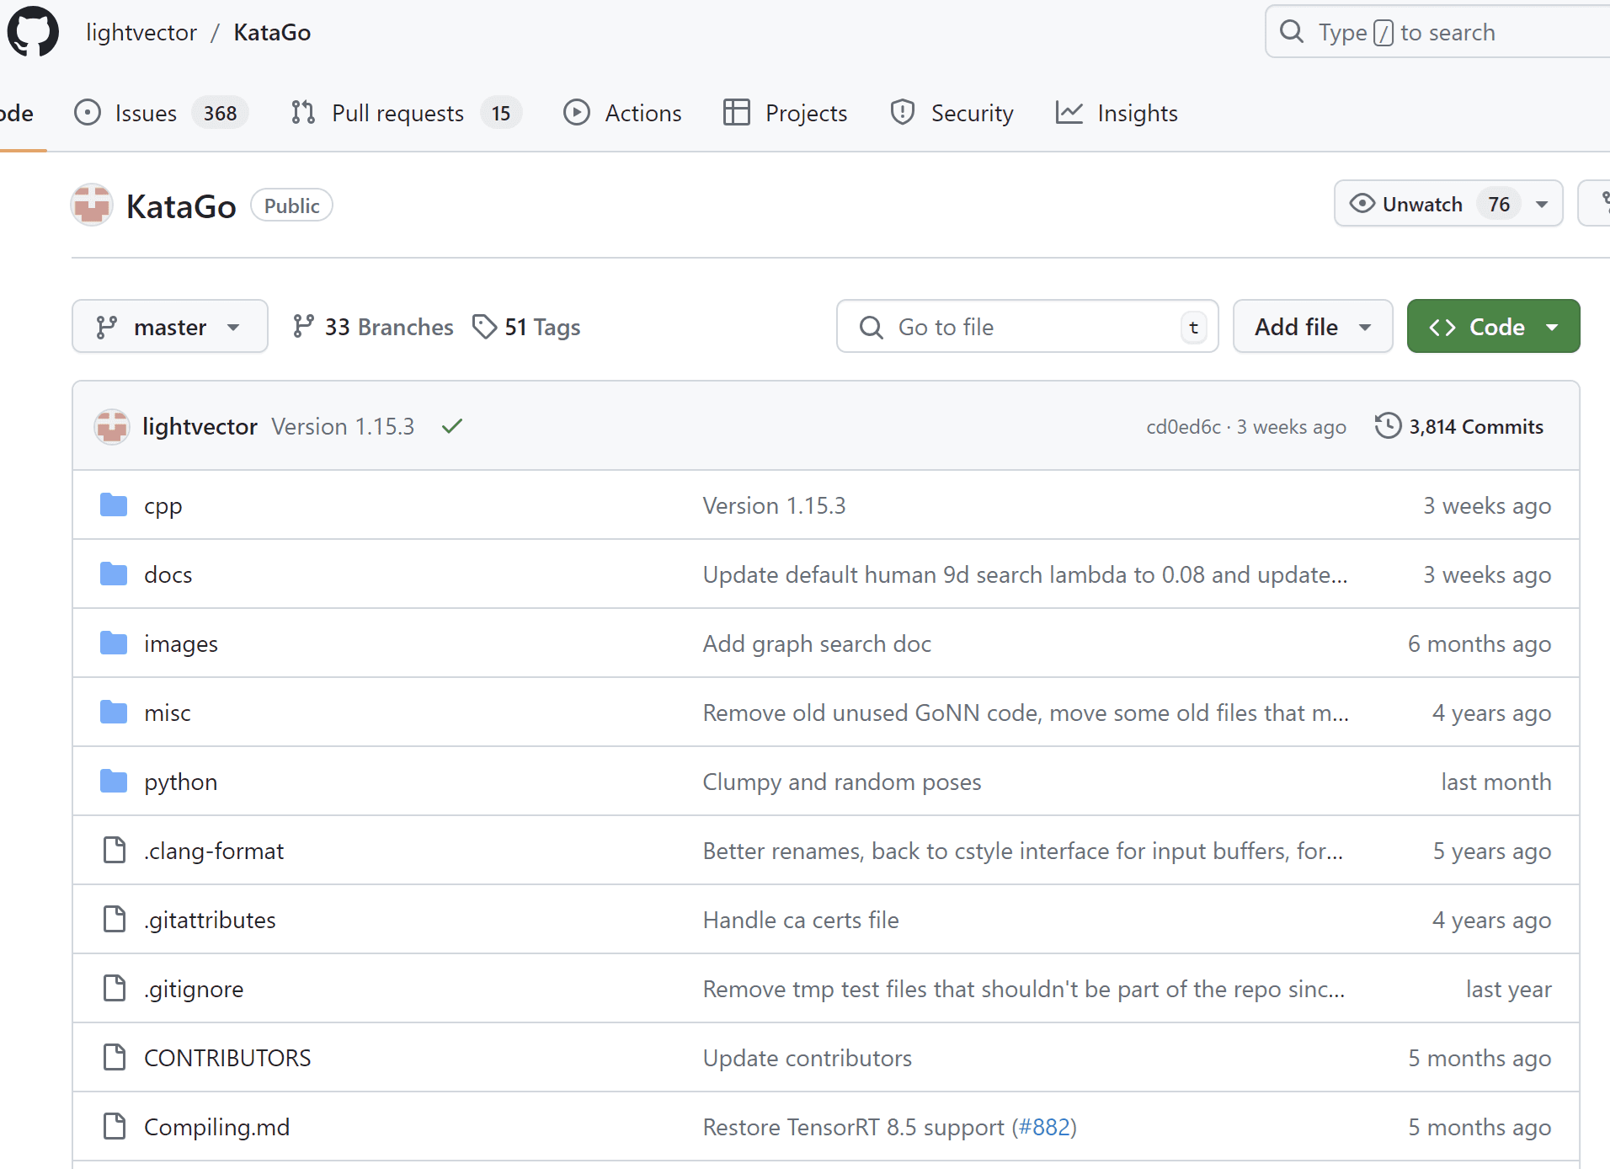Click the KataGo repository title heading
The width and height of the screenshot is (1610, 1169).
point(181,206)
